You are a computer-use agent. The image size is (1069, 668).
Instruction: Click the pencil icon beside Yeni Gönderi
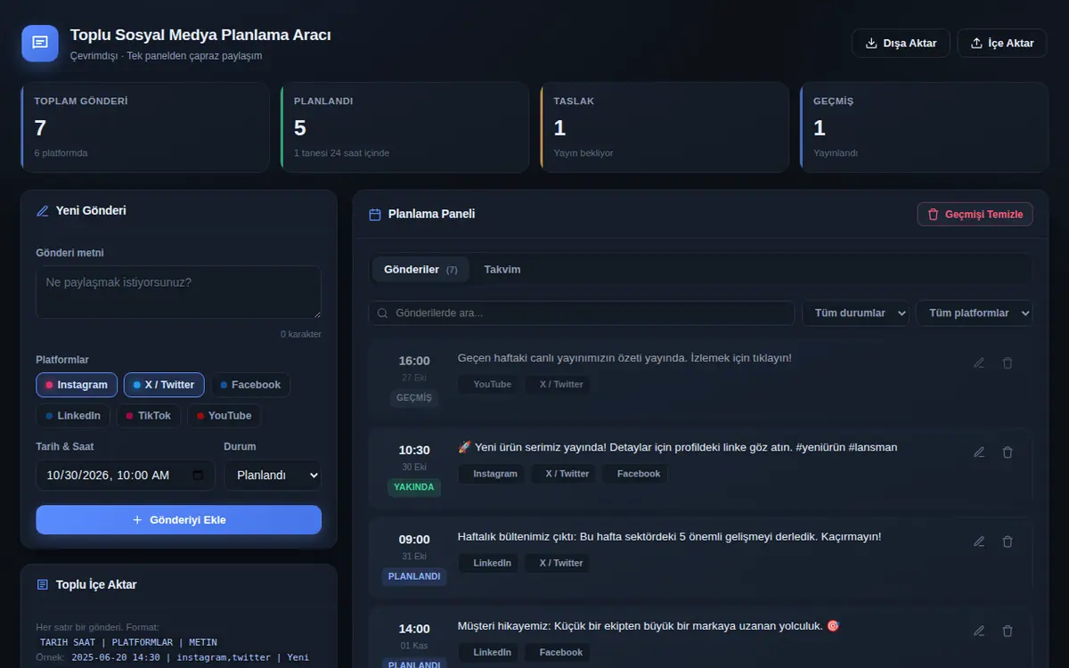click(x=43, y=211)
